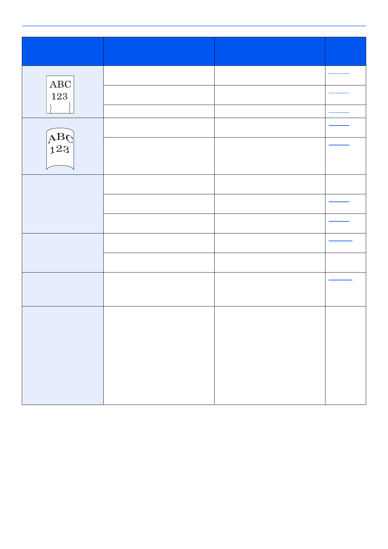
Task: Open the reference link in fourth table section
Action: point(340,241)
